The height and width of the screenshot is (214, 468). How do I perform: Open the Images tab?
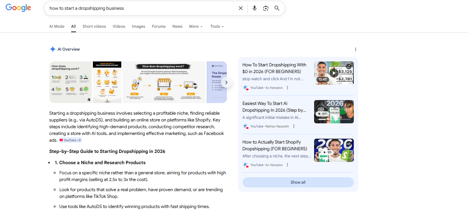pyautogui.click(x=139, y=27)
